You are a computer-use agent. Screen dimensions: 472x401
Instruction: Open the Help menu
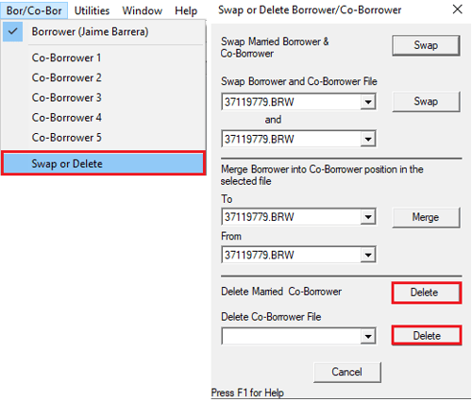(186, 10)
